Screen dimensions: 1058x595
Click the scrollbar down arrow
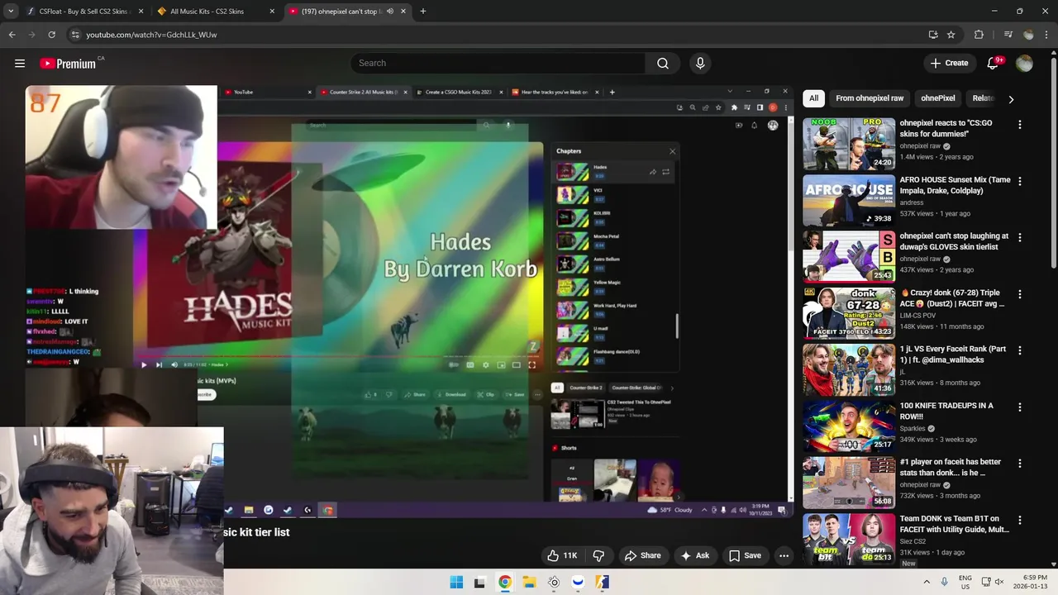[x=1053, y=564]
